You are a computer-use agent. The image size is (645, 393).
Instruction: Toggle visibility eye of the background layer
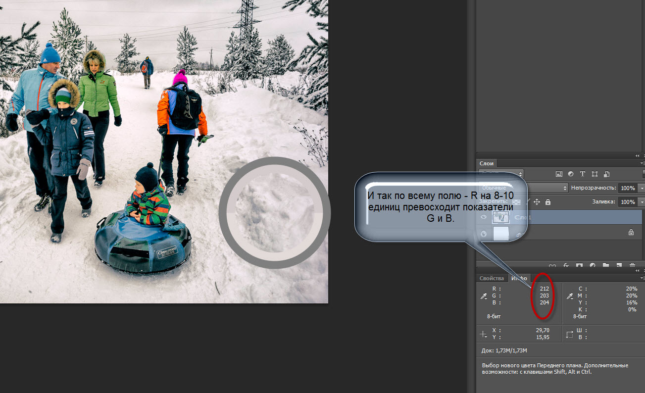click(x=484, y=234)
